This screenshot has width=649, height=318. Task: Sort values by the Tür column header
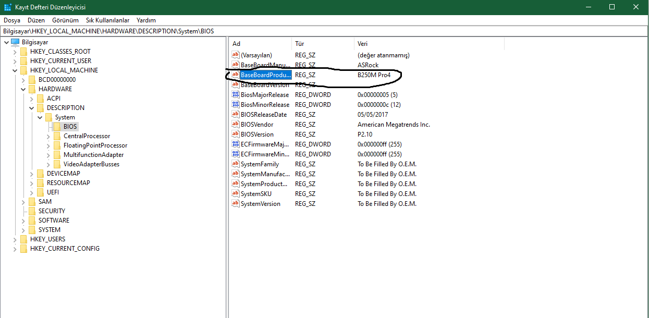(323, 44)
